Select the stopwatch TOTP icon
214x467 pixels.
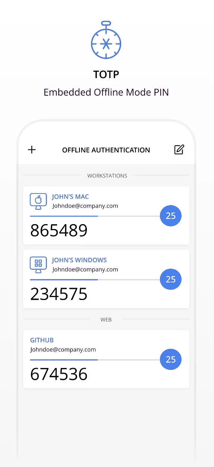coord(106,40)
